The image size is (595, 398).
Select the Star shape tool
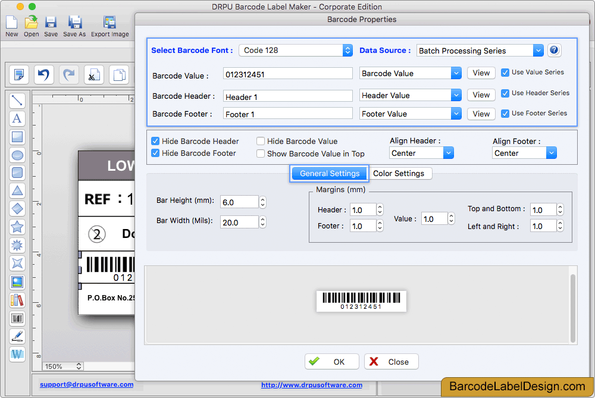[17, 227]
